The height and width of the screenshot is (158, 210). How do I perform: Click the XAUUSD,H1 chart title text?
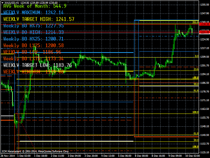coord(12,3)
